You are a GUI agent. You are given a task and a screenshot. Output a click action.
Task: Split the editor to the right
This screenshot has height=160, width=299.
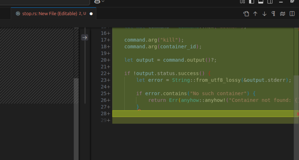(292, 14)
